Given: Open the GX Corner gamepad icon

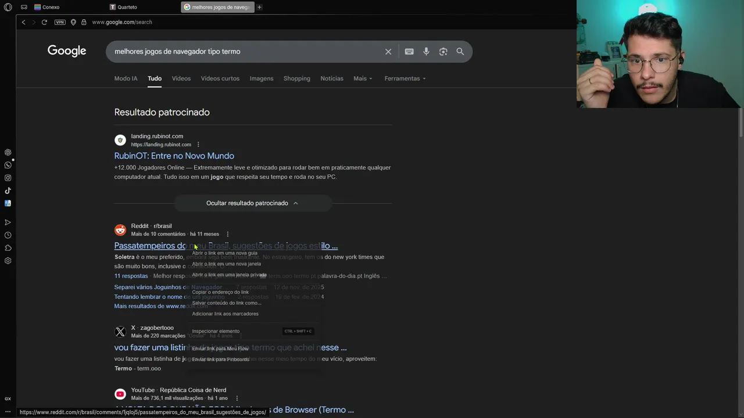Looking at the screenshot, I should pos(24,7).
